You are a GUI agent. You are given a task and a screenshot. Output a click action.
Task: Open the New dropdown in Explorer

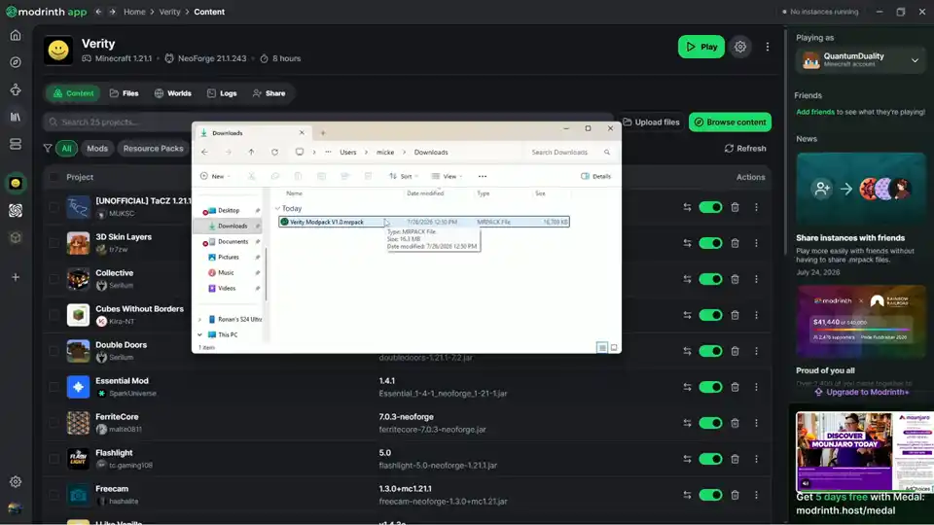click(x=215, y=176)
